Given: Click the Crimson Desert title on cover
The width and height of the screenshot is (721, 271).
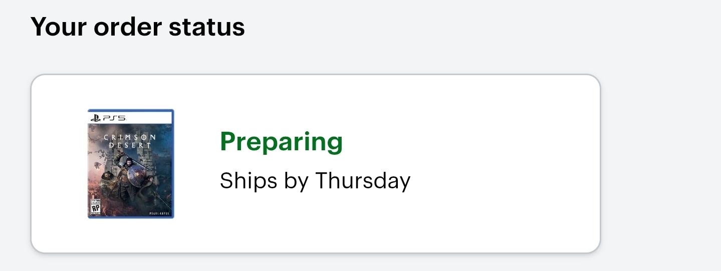Looking at the screenshot, I should click(130, 141).
